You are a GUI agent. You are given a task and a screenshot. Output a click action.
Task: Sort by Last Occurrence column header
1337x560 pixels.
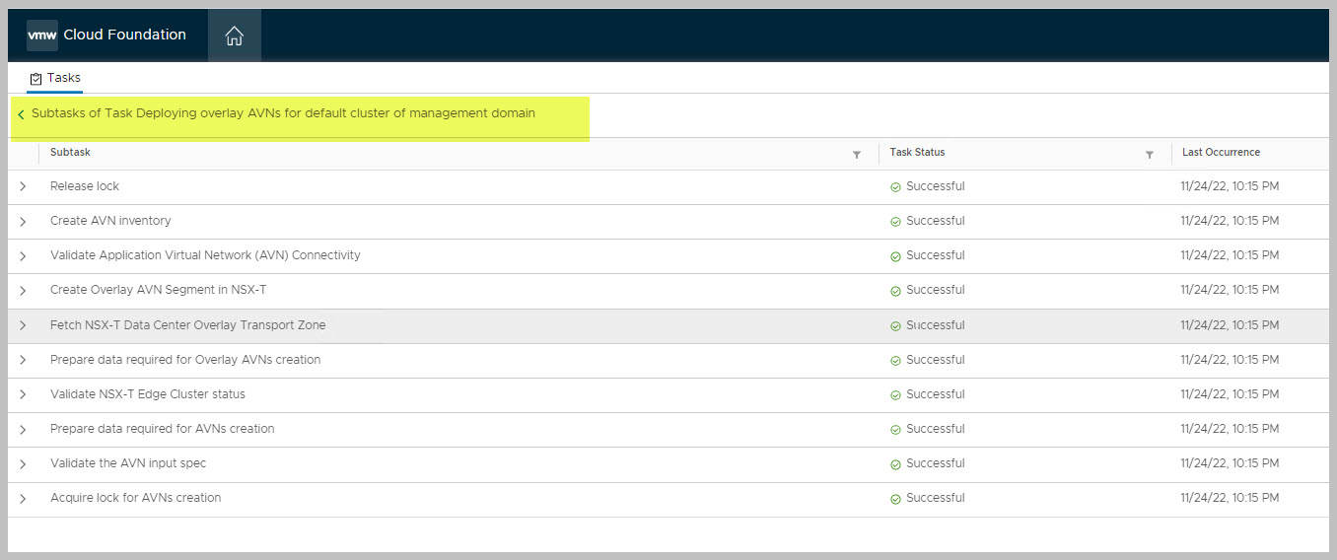tap(1221, 153)
